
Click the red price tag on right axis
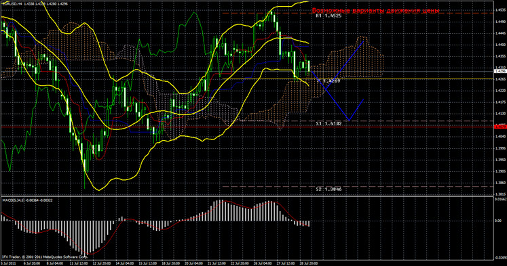coord(500,127)
